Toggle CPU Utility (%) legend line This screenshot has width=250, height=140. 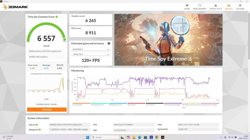click(x=155, y=104)
